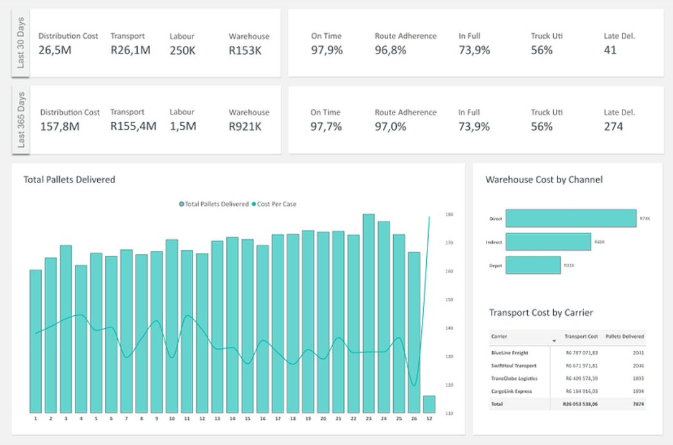Click the 30-day On Time 97,9% KPI
This screenshot has width=673, height=445.
coord(327,44)
